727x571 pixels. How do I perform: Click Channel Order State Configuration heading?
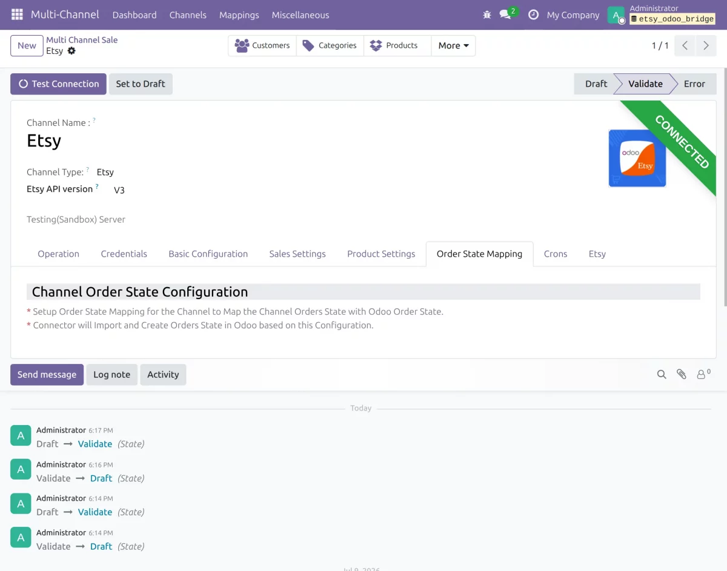click(x=140, y=292)
